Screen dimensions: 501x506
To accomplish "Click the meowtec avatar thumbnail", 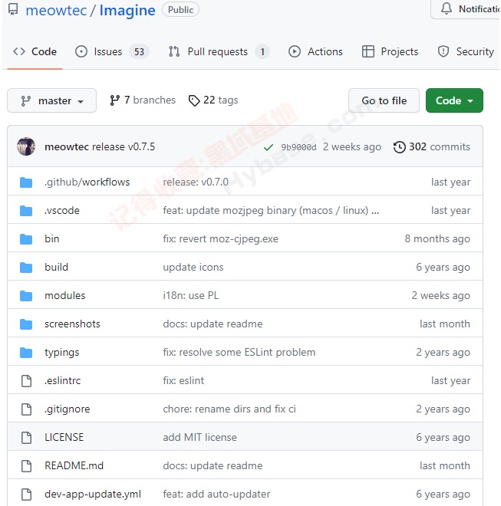I will tap(26, 146).
